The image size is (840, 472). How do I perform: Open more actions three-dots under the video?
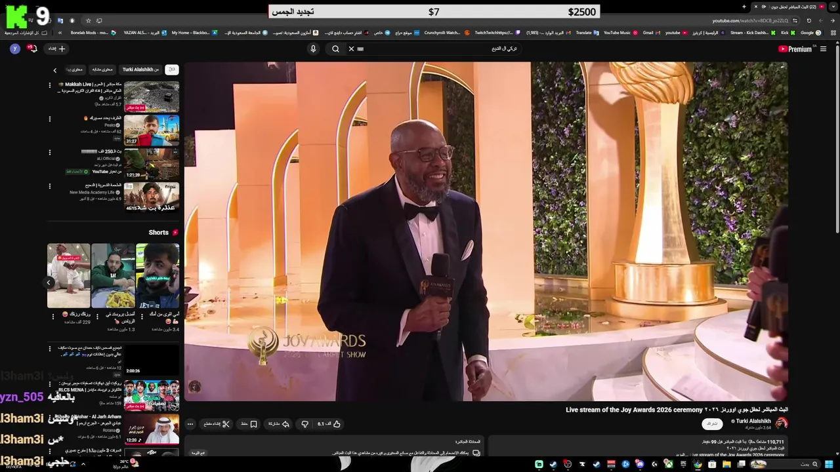190,424
